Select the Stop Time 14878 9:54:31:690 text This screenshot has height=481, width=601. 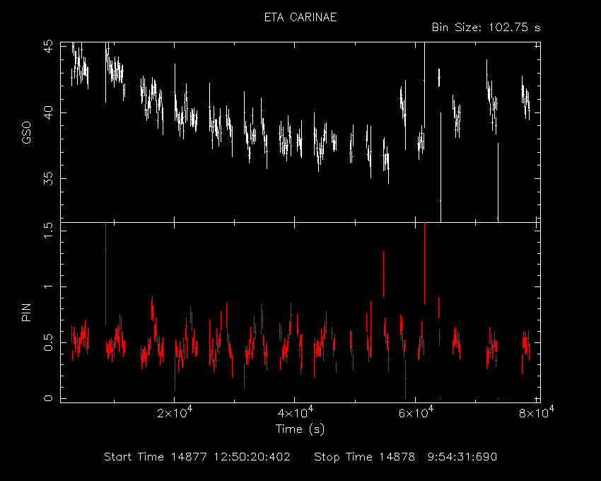click(x=406, y=457)
